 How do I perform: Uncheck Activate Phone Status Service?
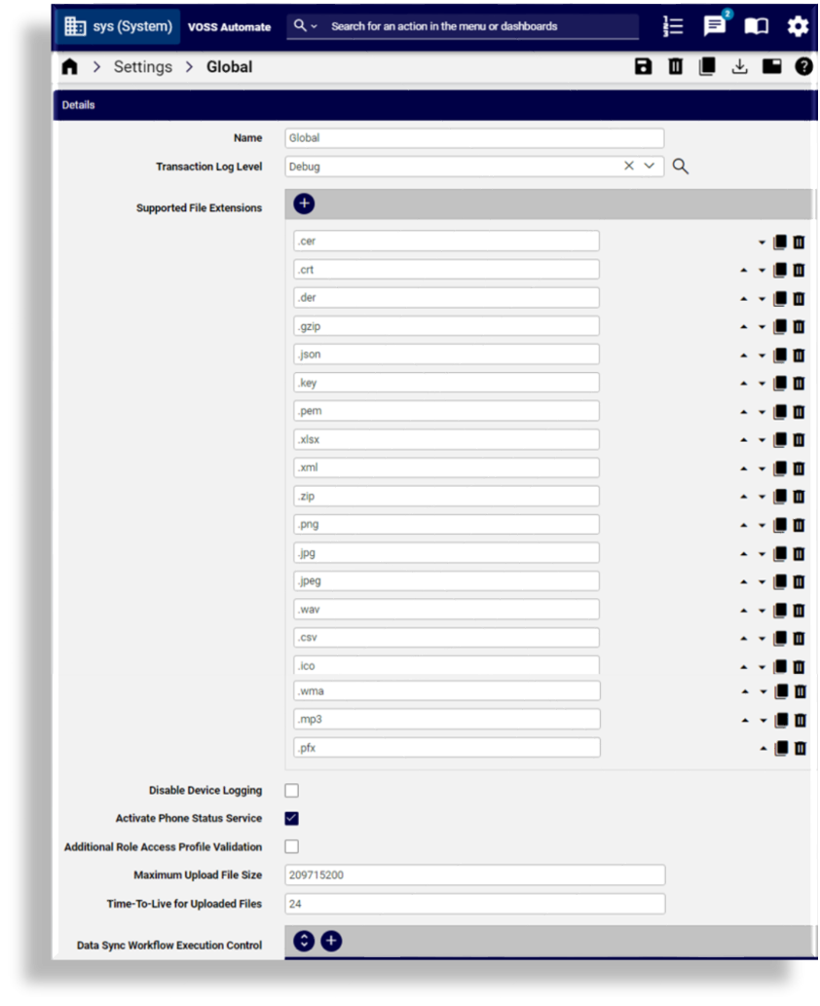click(x=291, y=818)
